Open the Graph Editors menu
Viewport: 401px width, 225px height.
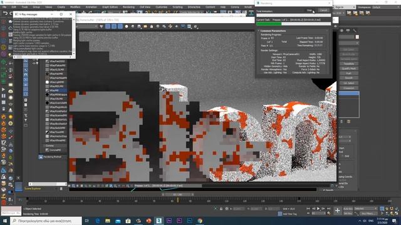(x=110, y=7)
